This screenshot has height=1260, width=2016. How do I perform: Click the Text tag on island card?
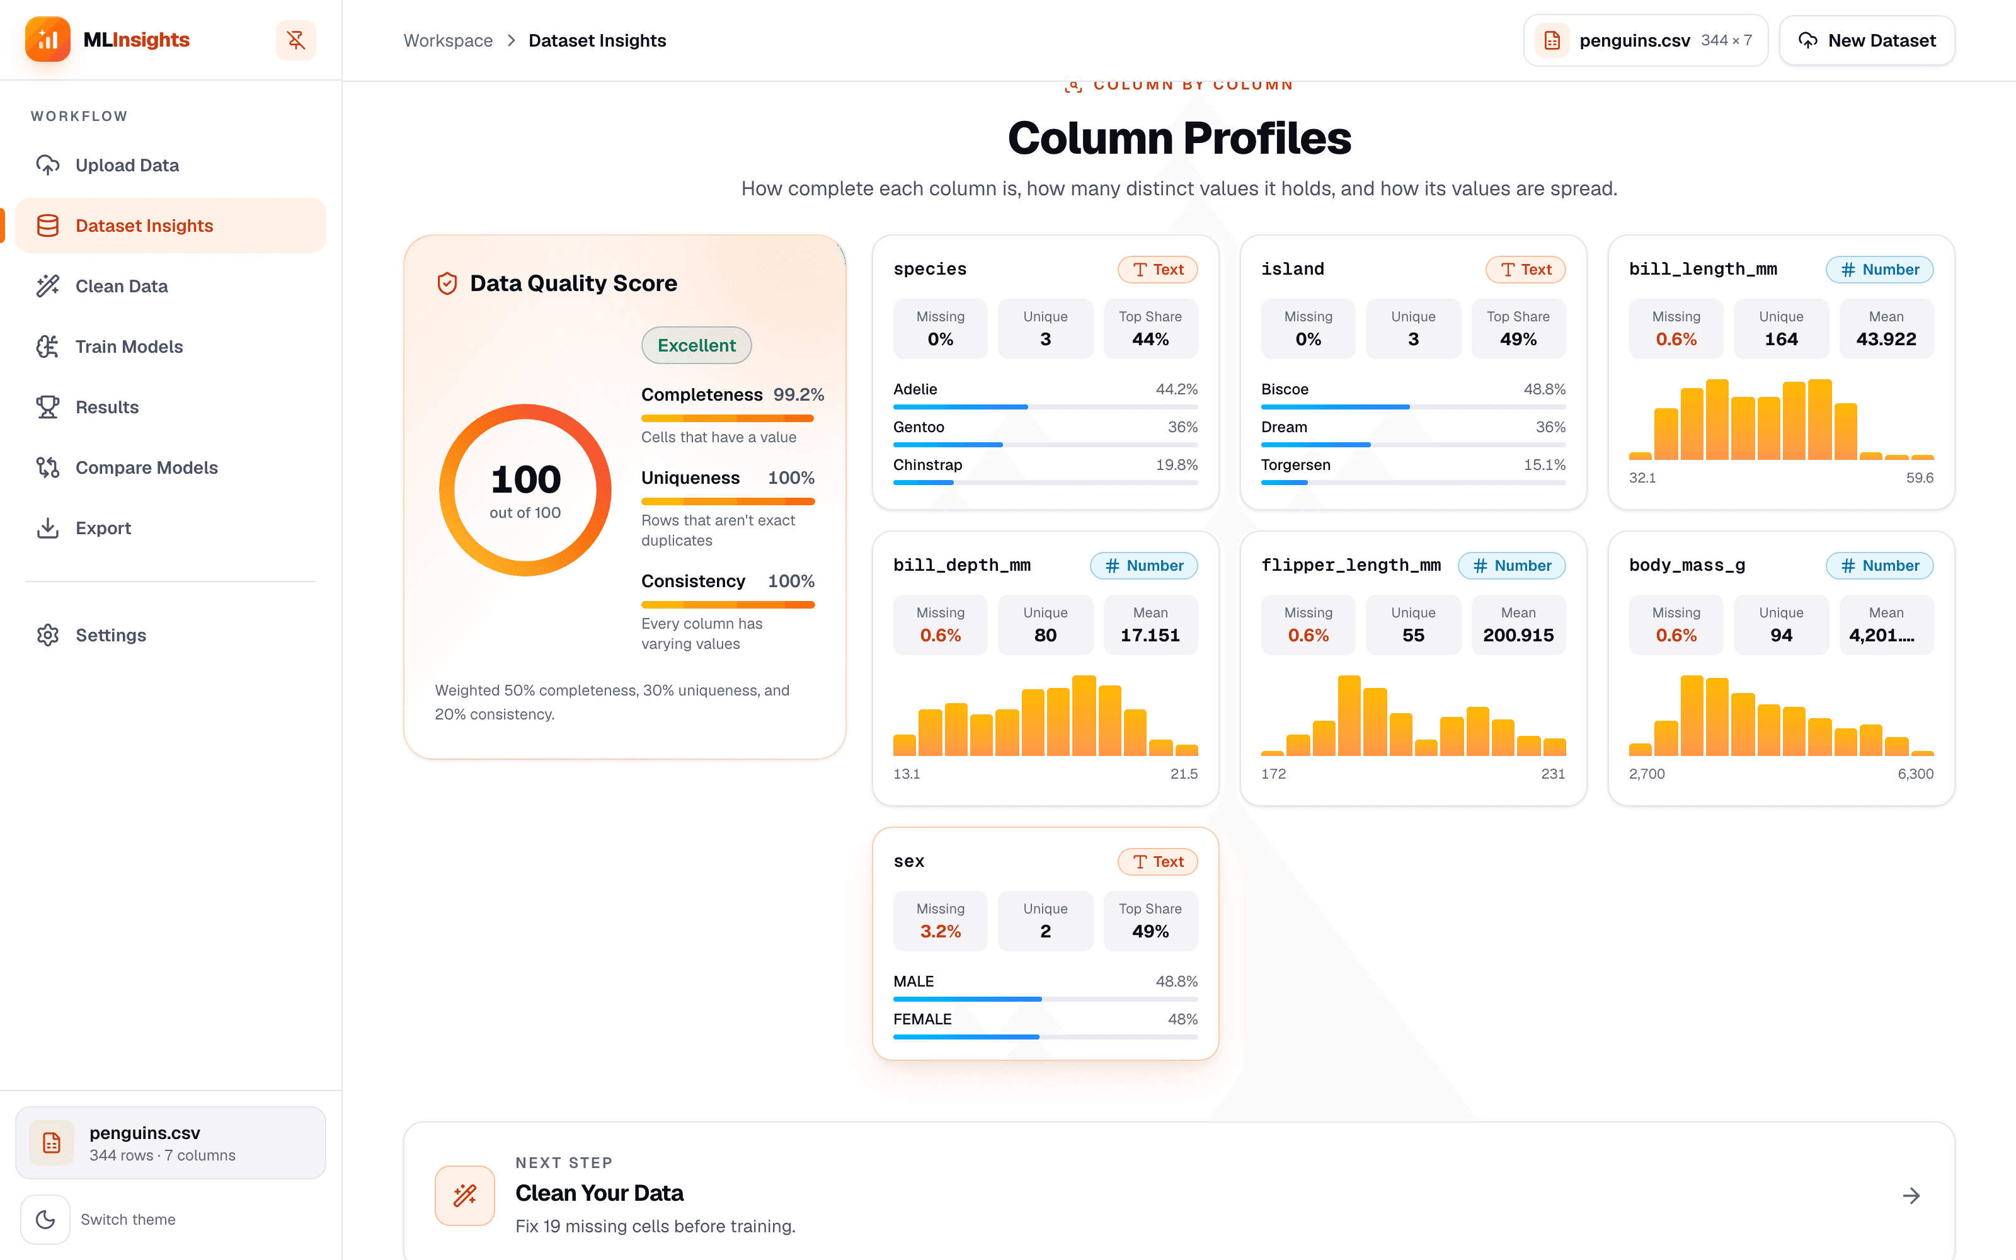(1525, 269)
